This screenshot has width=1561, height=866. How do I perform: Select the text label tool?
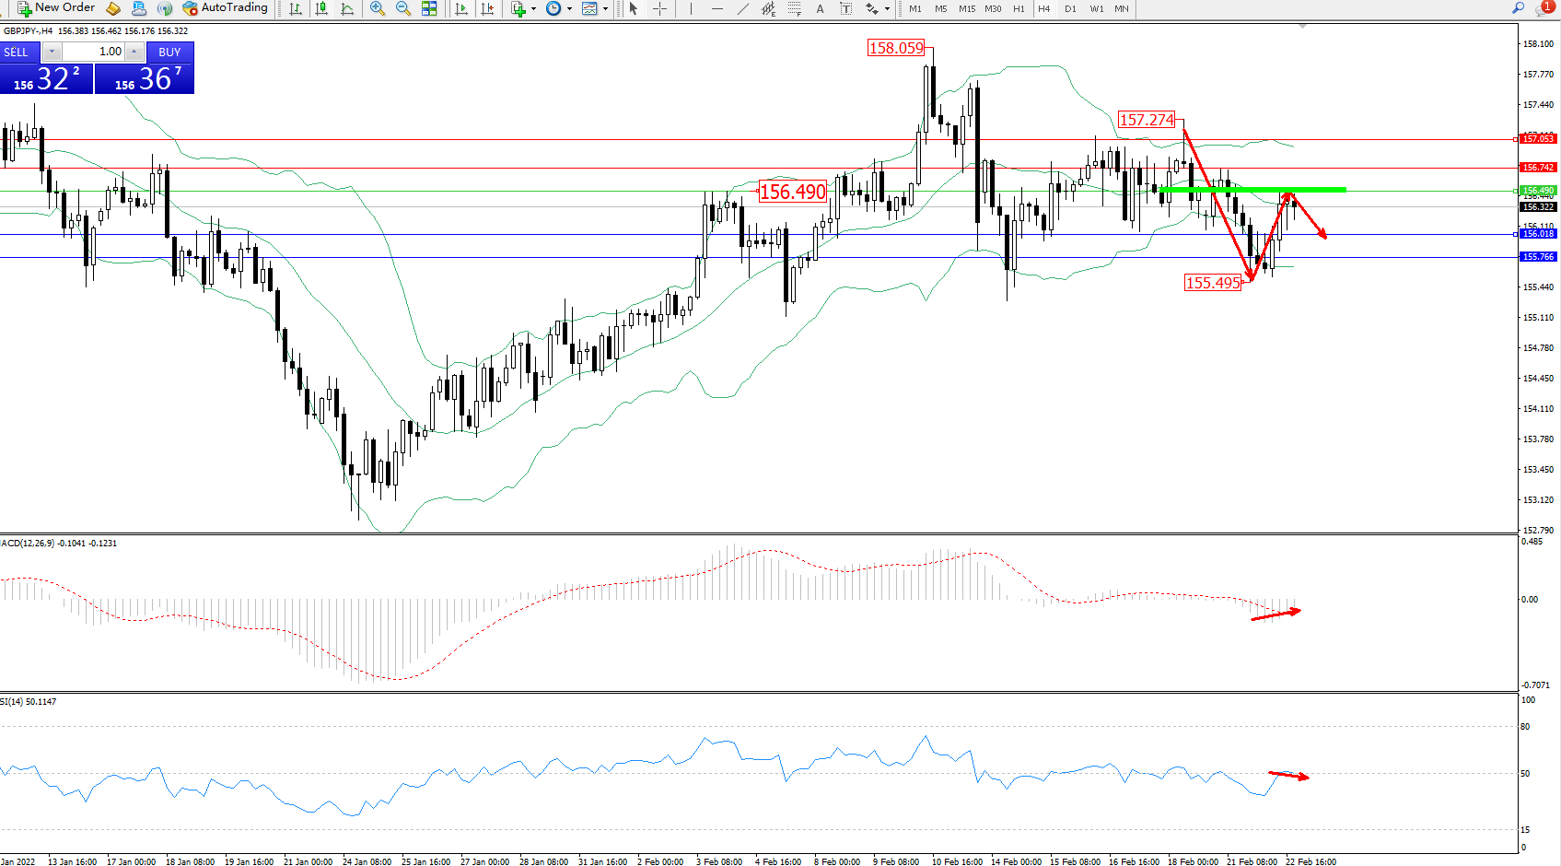pos(820,8)
